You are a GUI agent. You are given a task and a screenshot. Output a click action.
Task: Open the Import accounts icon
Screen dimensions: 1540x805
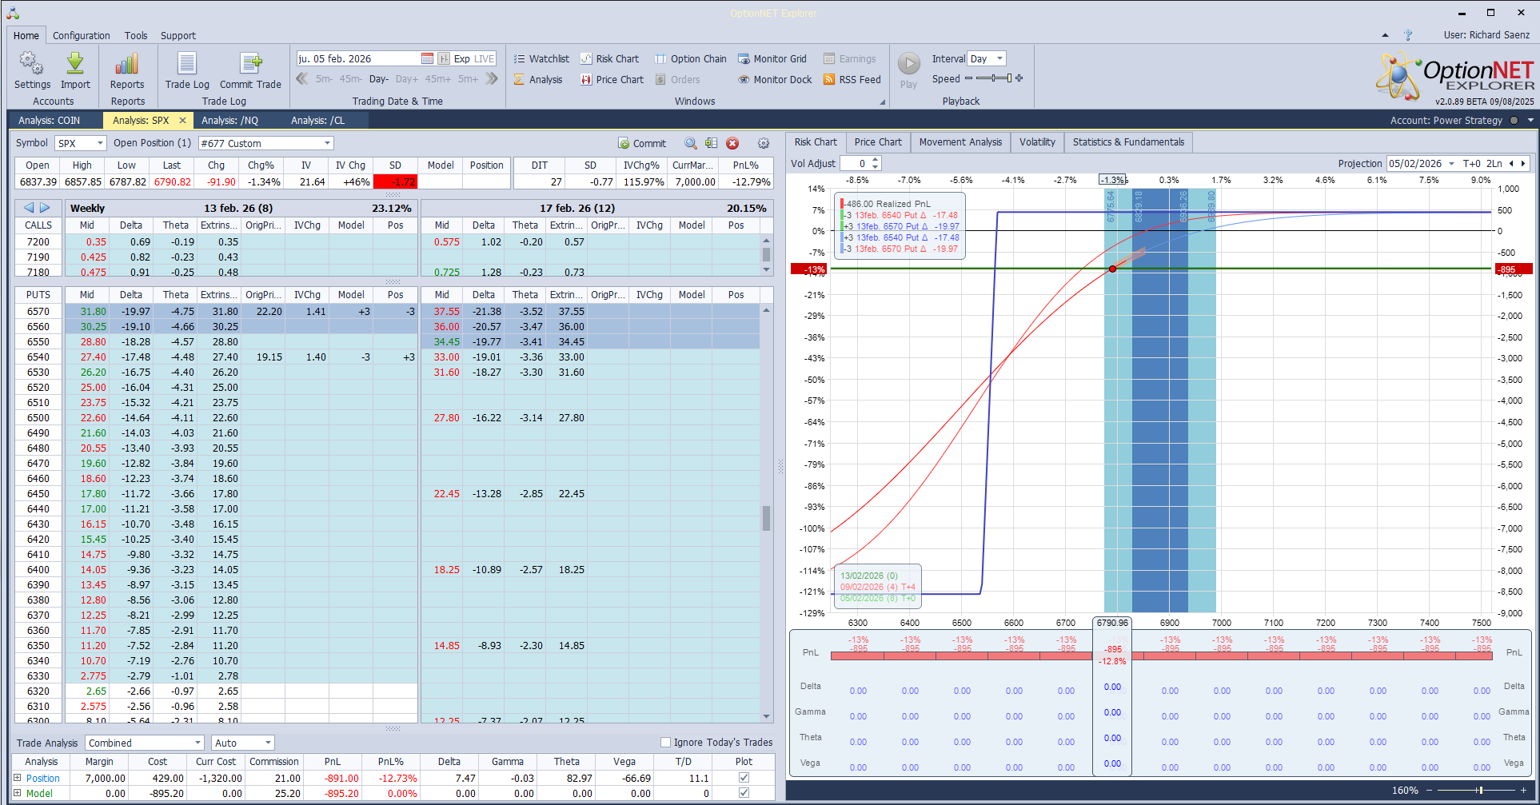(x=75, y=65)
